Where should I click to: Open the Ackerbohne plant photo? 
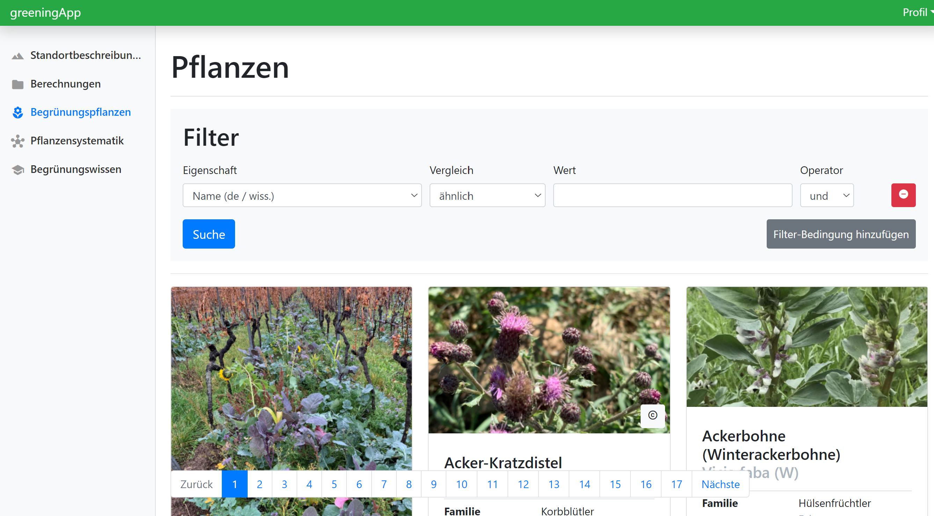coord(807,347)
